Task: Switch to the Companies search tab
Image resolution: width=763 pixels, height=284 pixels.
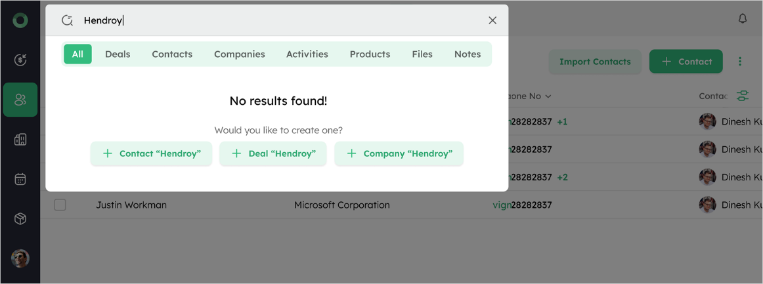Action: (239, 54)
